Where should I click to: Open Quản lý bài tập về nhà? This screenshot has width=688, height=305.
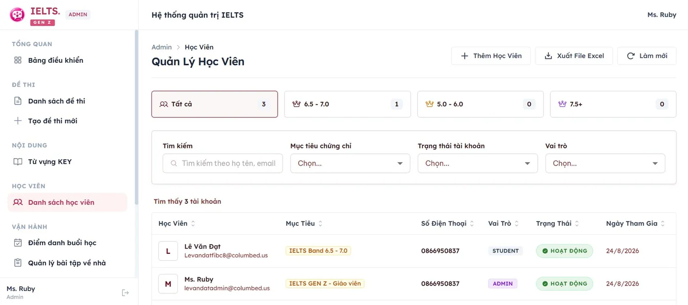[67, 263]
